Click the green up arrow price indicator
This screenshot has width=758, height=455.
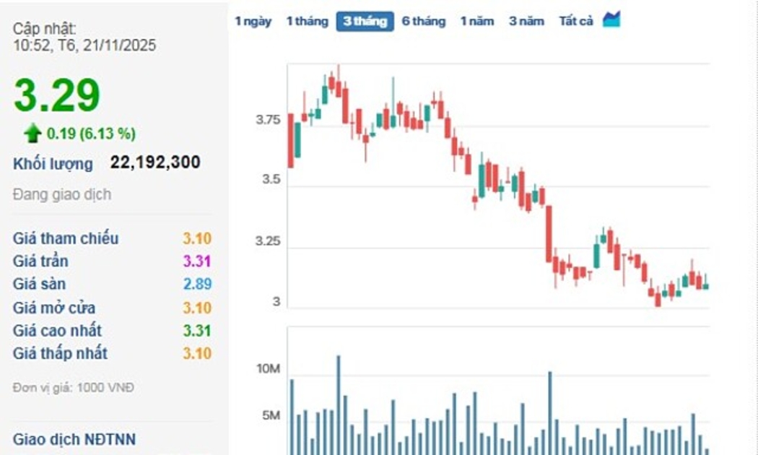coord(32,133)
